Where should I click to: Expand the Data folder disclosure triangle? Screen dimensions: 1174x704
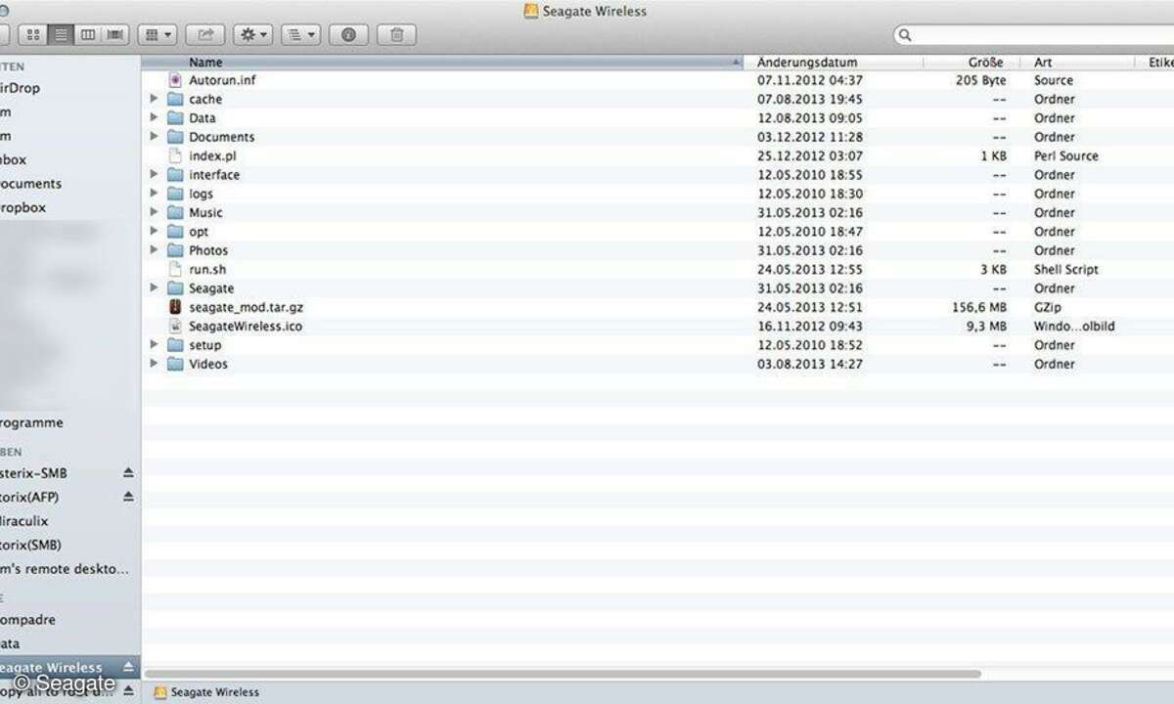click(154, 118)
